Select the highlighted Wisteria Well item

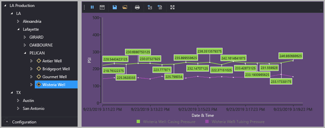56,84
